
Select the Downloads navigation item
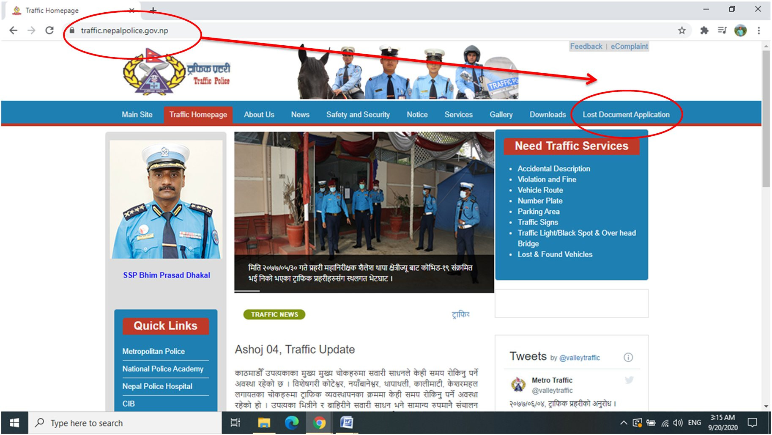548,115
